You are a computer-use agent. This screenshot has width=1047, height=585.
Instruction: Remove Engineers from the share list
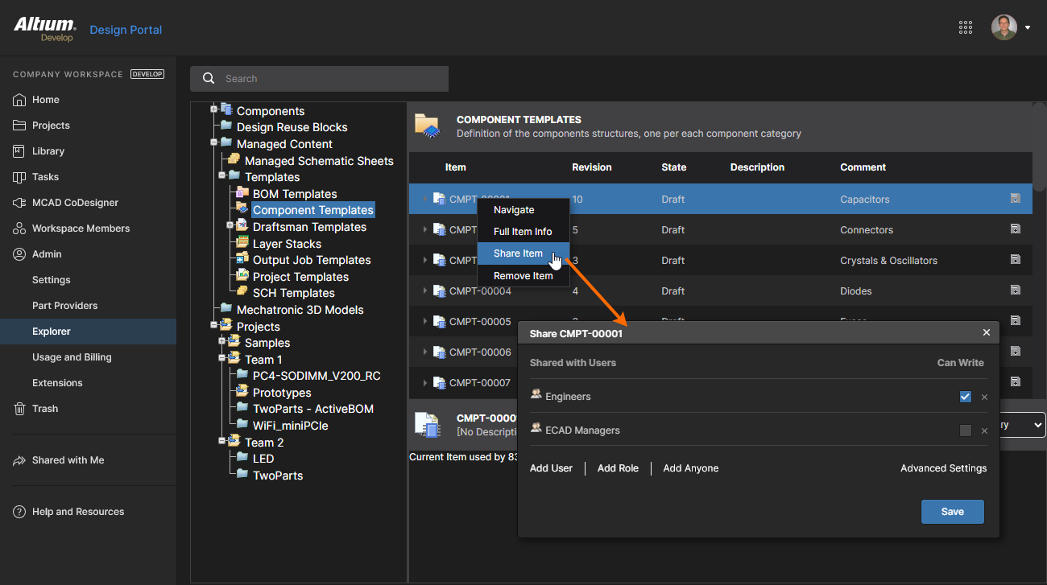coord(984,398)
